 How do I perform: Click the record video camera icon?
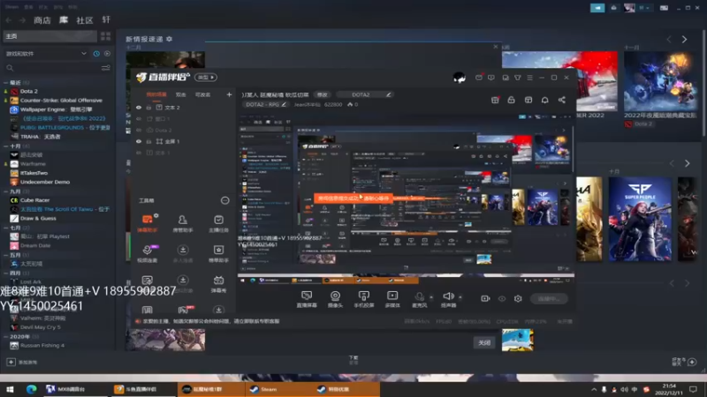pos(485,298)
